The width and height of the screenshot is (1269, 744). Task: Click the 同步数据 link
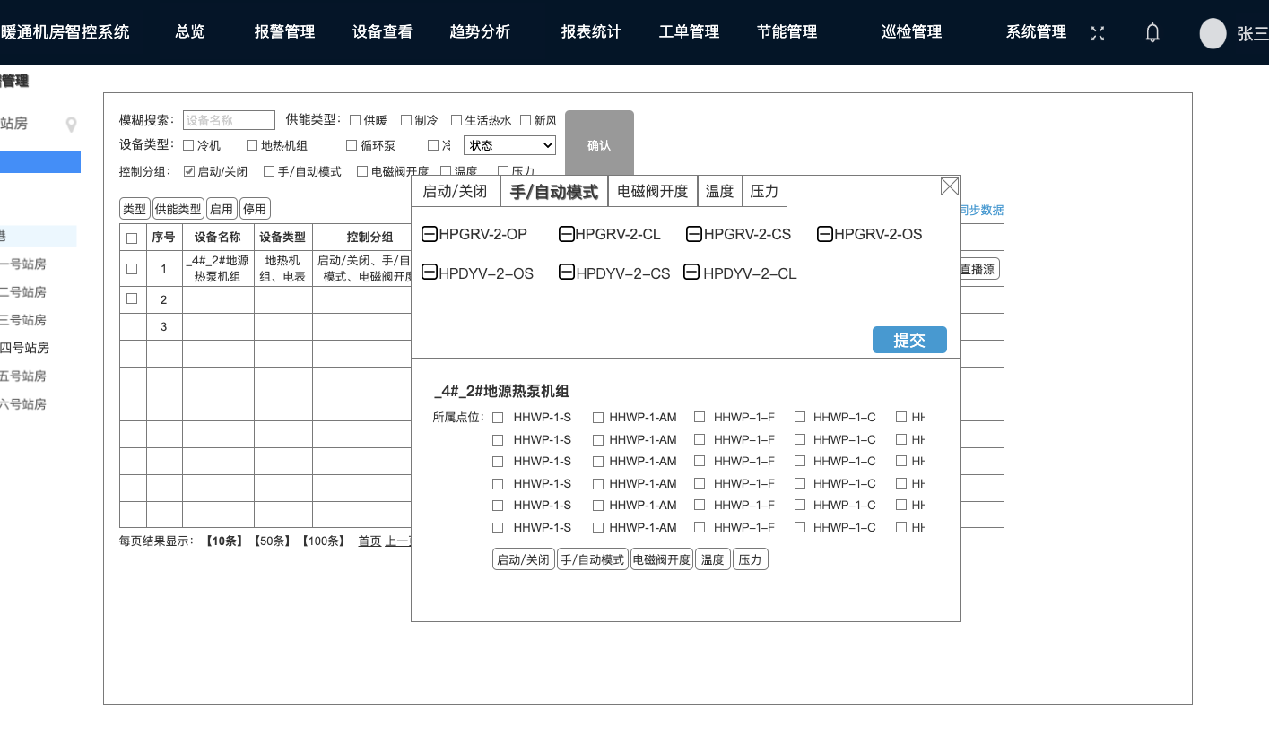(x=981, y=211)
